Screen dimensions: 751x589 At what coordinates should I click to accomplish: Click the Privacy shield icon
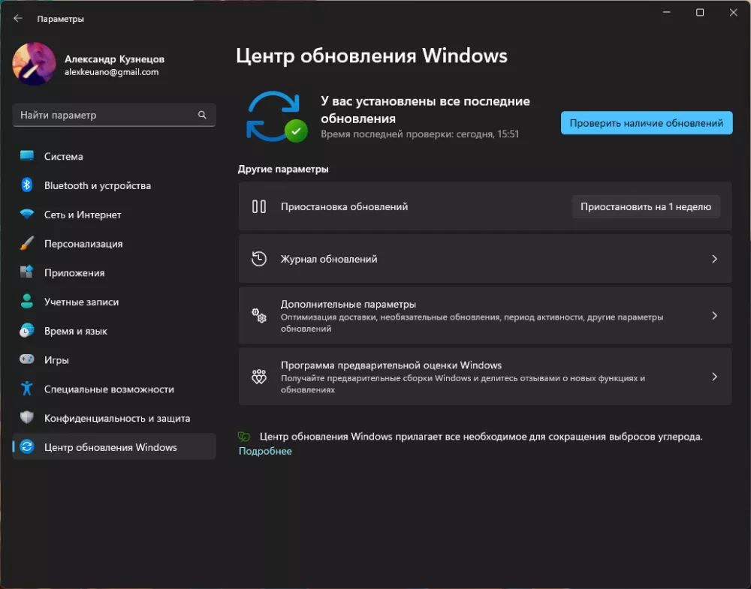27,418
